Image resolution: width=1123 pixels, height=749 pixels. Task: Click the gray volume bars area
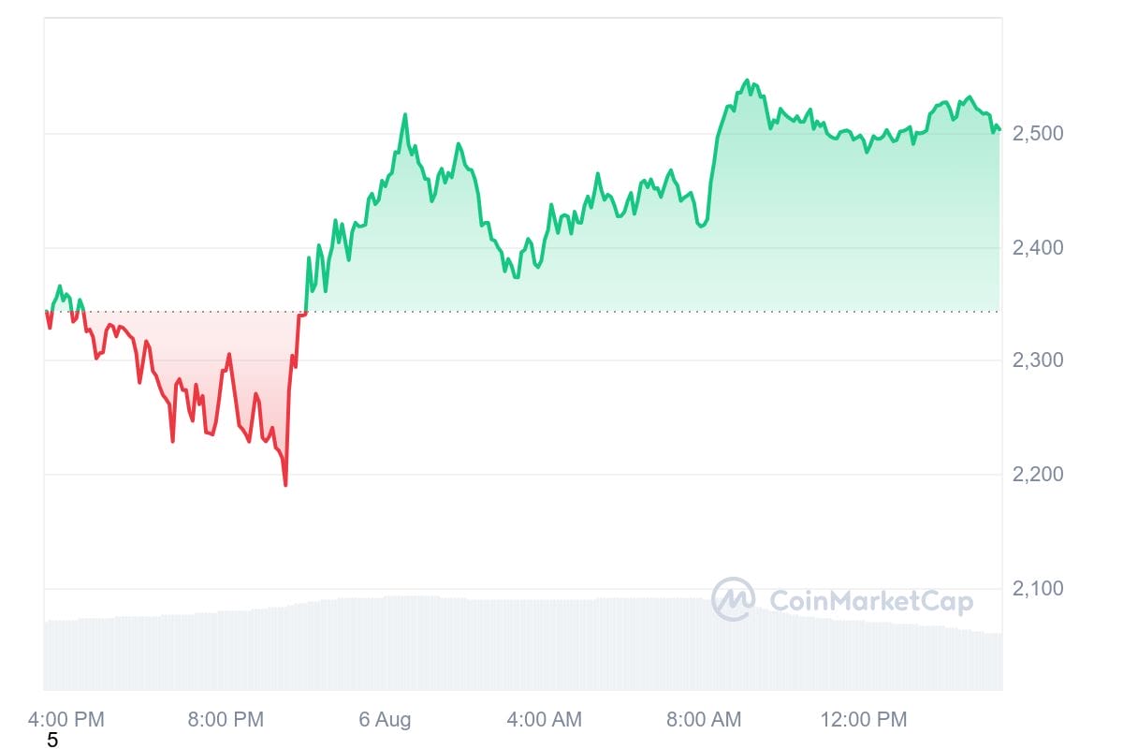tap(468, 646)
